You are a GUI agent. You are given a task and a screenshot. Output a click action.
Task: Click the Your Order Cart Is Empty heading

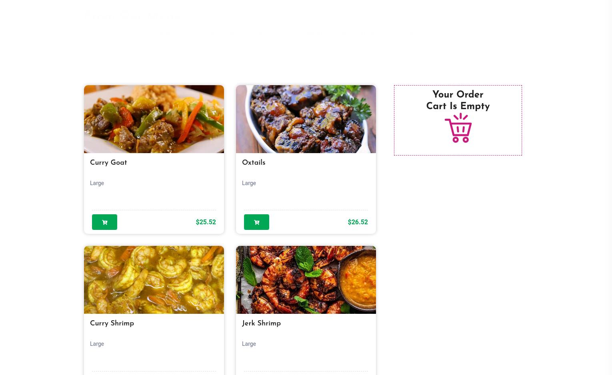(458, 100)
